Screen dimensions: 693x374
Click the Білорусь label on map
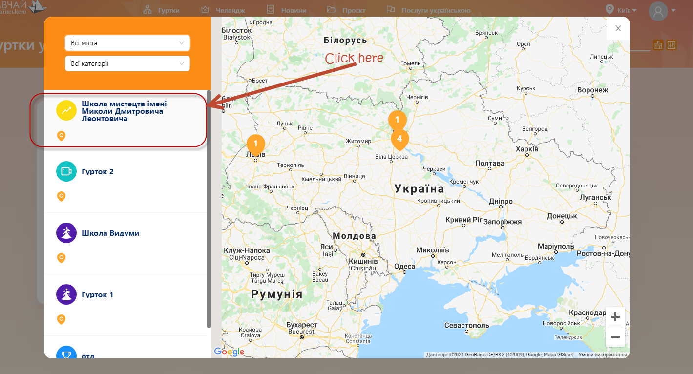click(x=345, y=40)
